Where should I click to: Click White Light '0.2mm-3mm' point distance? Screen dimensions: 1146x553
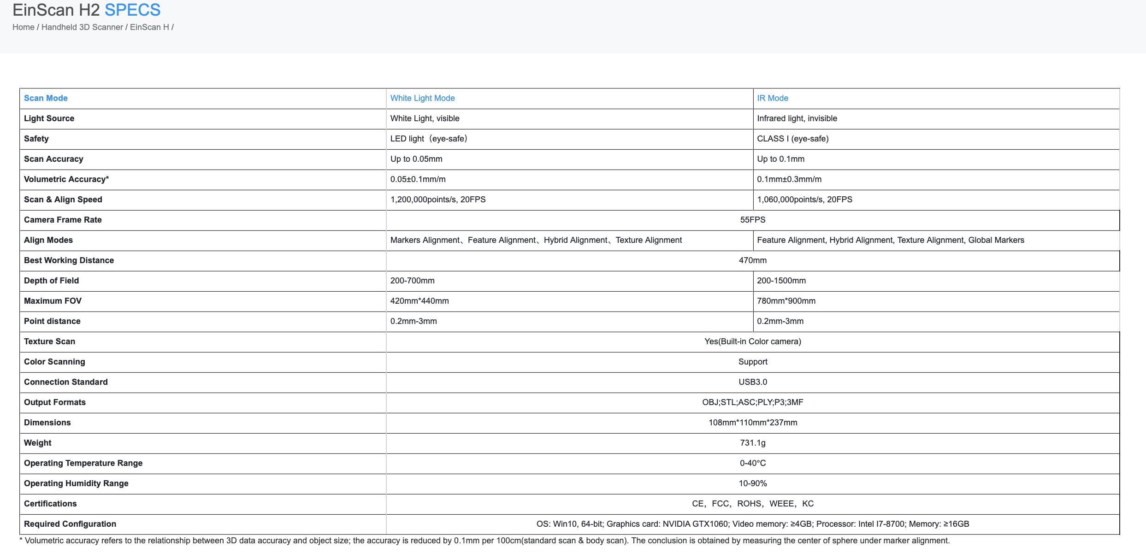(x=414, y=321)
